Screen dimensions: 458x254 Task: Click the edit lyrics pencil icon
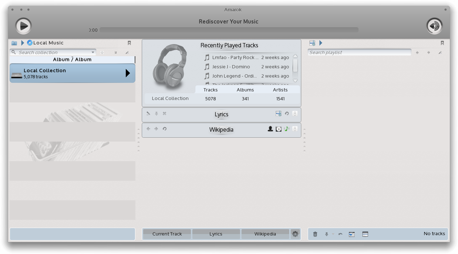148,113
